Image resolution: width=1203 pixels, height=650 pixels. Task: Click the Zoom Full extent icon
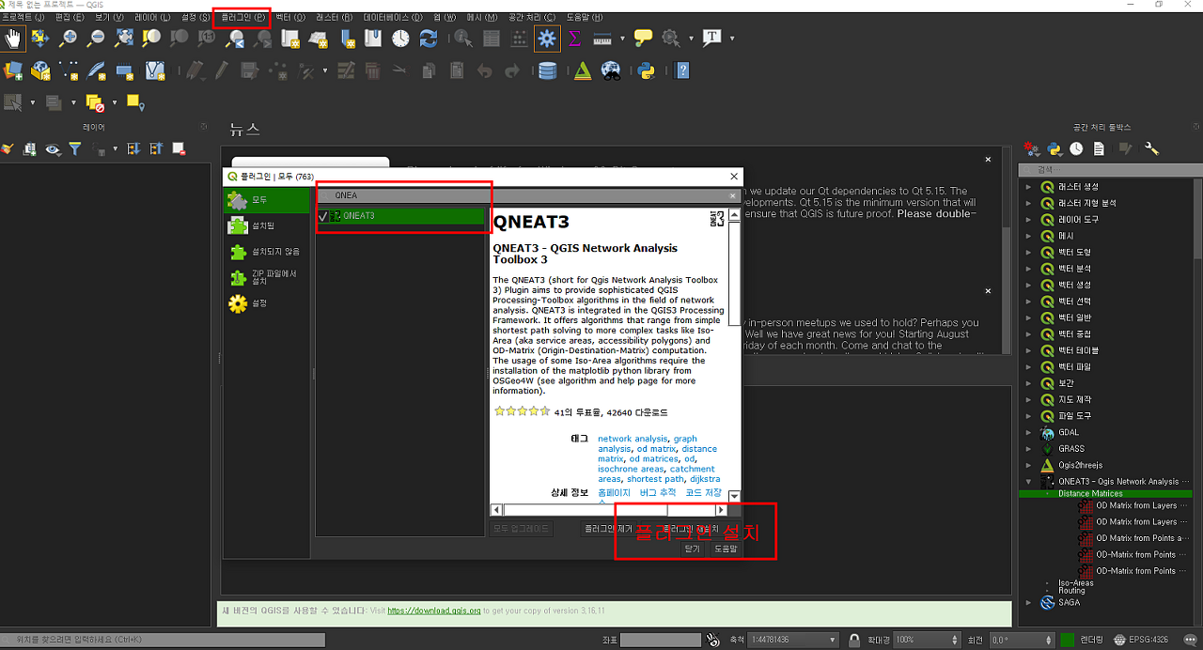click(x=124, y=39)
